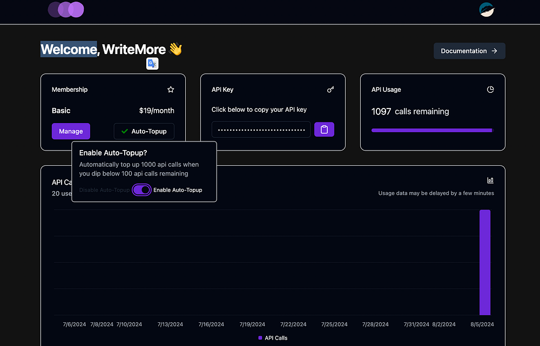Click the waving hand emoji
This screenshot has width=540, height=346.
175,49
